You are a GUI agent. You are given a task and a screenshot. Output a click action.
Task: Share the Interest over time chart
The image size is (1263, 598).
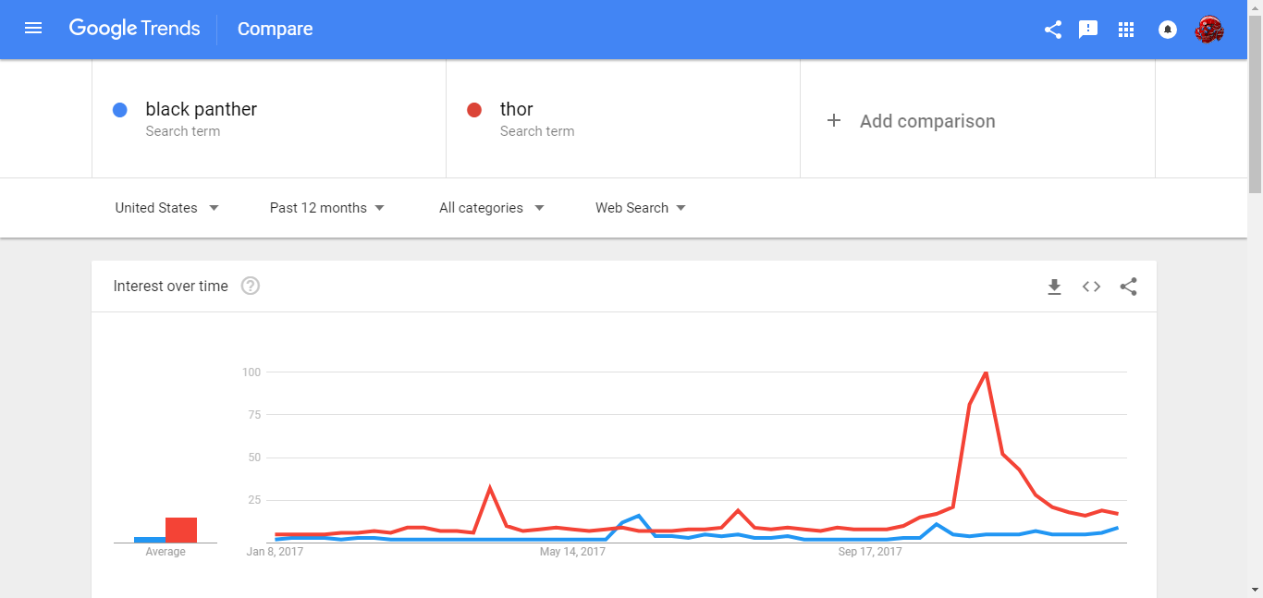coord(1128,287)
